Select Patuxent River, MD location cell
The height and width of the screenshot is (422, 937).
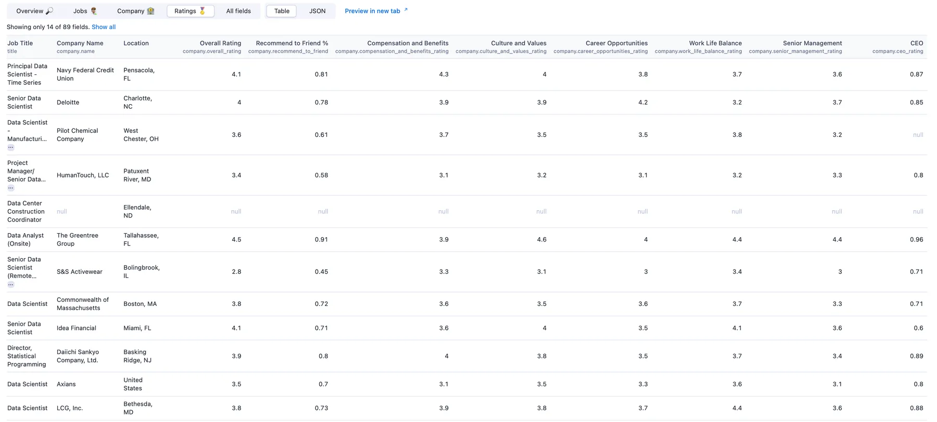[137, 175]
